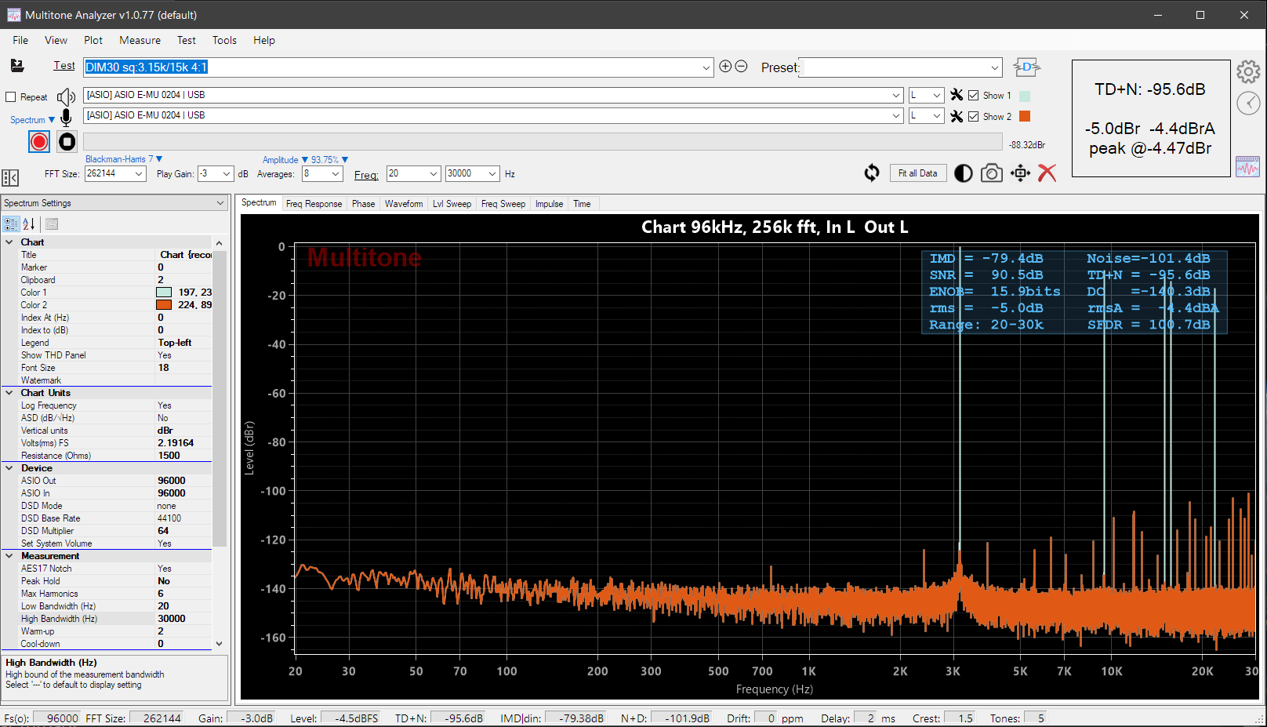This screenshot has height=727, width=1267.
Task: Open the Play Gain dropdown
Action: click(x=227, y=174)
